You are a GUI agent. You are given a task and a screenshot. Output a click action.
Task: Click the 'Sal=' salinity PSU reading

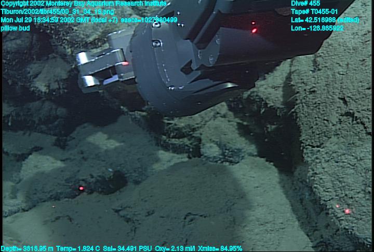pyautogui.click(x=127, y=248)
